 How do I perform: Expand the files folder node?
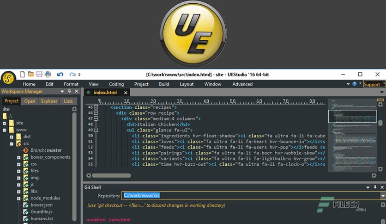tap(19, 171)
